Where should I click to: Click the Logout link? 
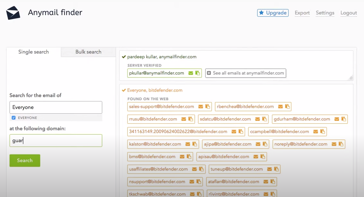(x=348, y=13)
